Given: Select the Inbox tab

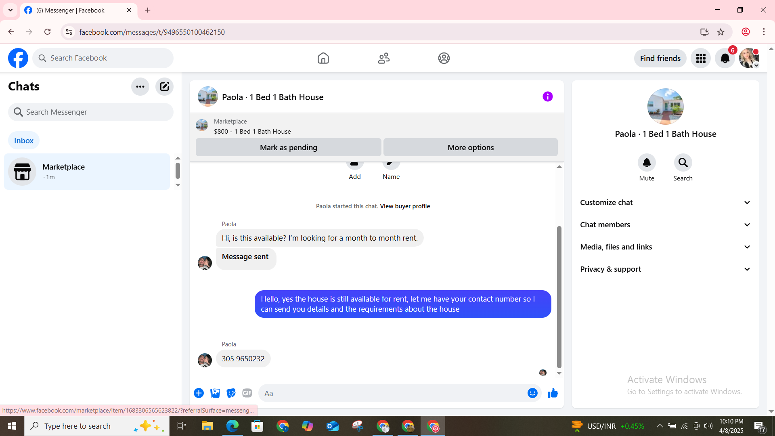Looking at the screenshot, I should [24, 140].
